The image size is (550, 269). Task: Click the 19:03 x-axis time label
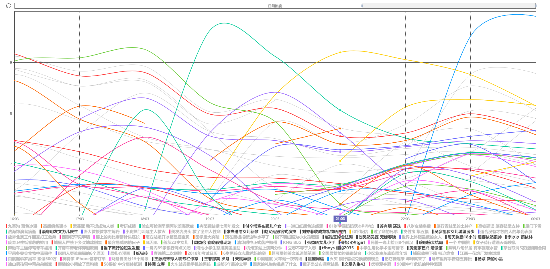click(210, 219)
